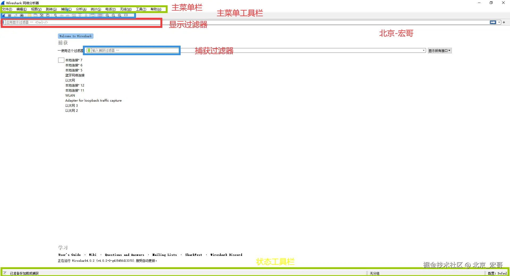Select the 本地连接* 11 interface
510x276 pixels.
[75, 90]
